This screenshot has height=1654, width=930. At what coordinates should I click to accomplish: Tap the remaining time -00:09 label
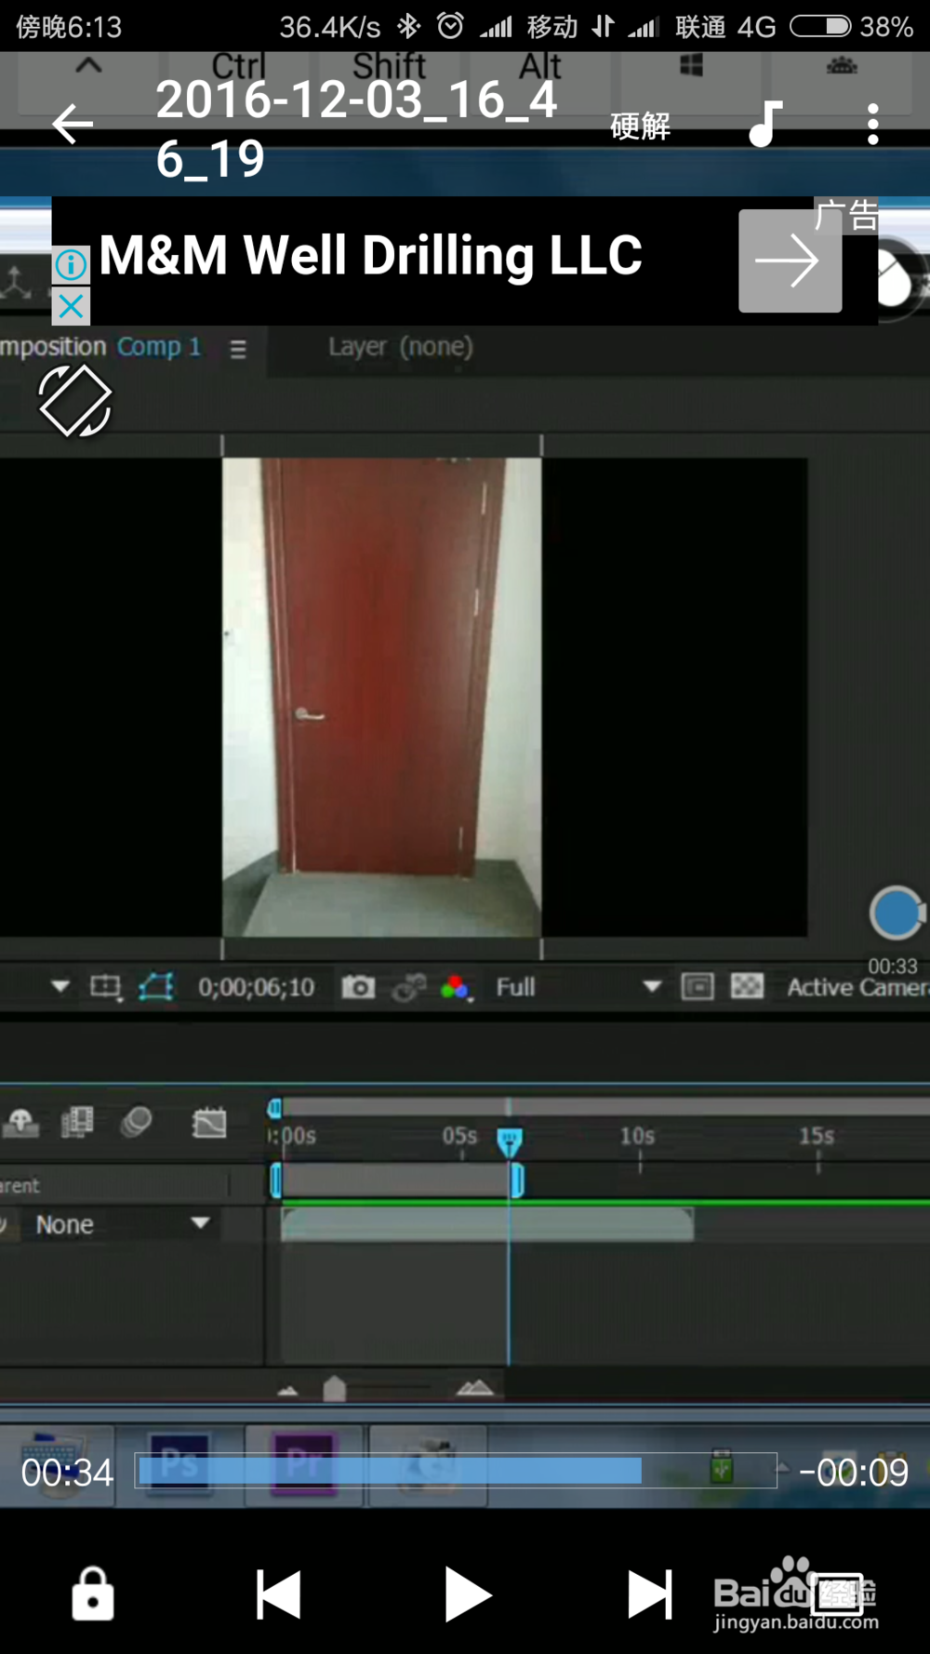[x=854, y=1472]
